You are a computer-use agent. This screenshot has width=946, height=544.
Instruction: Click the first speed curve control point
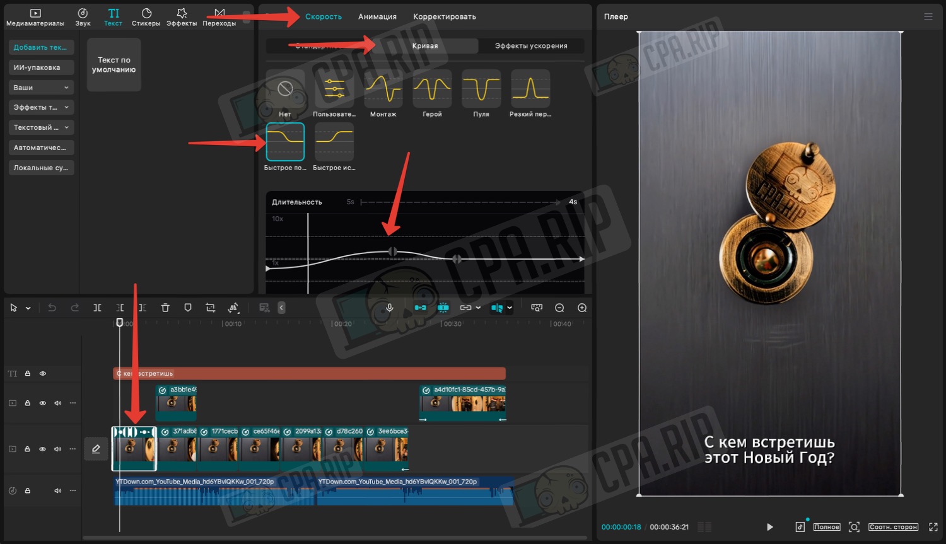[392, 252]
